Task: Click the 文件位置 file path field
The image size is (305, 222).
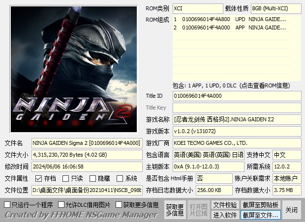Action: coord(87,190)
